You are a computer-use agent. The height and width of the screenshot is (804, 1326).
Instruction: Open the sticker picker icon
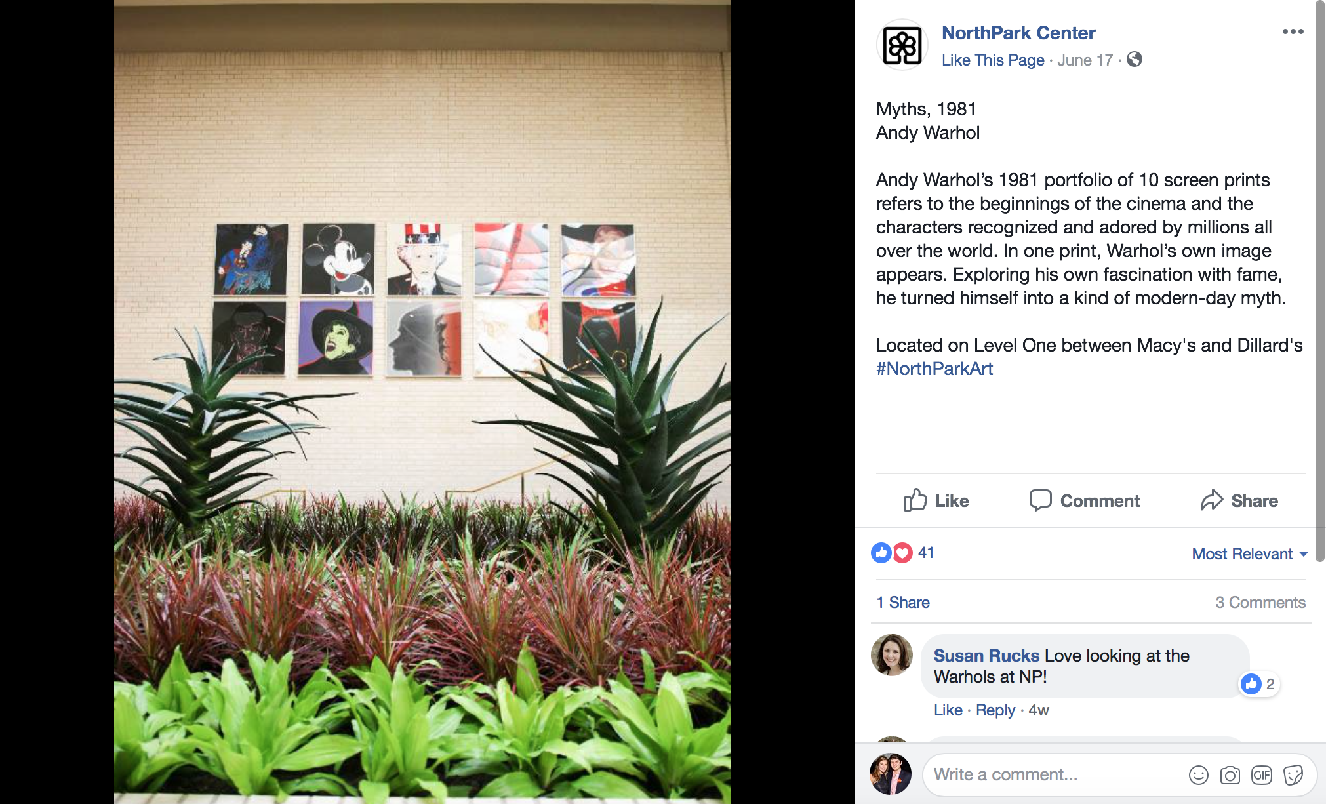(x=1293, y=775)
